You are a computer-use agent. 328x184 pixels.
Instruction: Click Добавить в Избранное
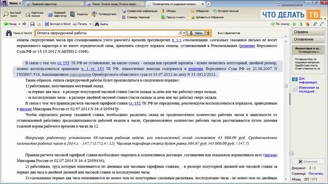tap(207, 17)
